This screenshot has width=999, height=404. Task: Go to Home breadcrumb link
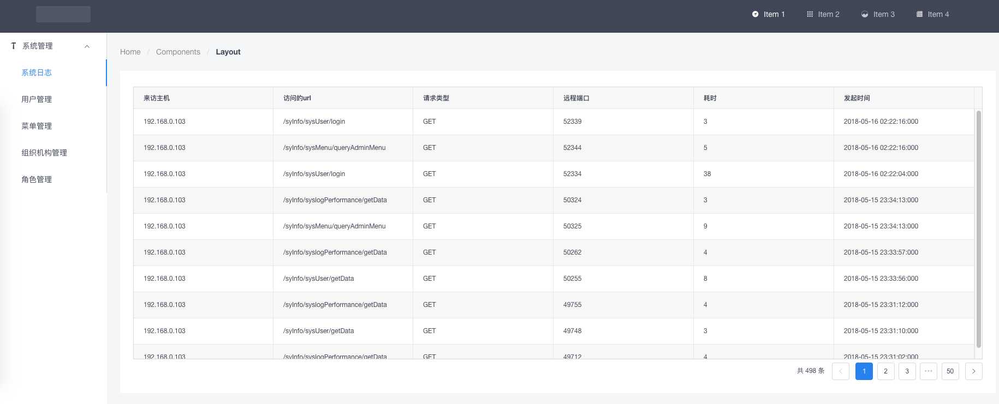pos(130,52)
